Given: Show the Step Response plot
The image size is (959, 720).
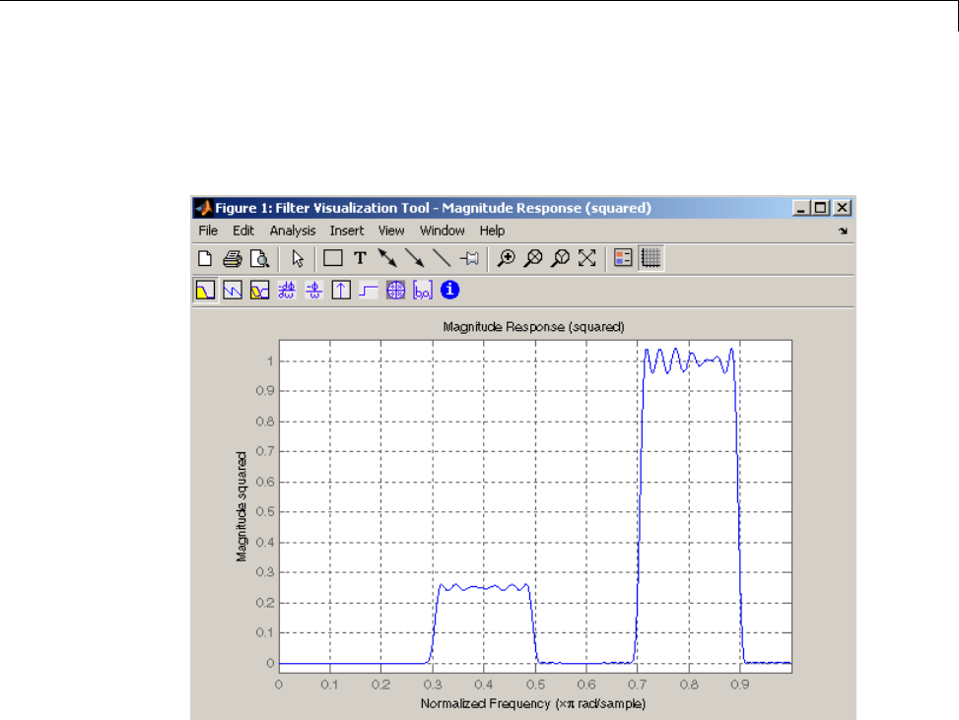Looking at the screenshot, I should (368, 291).
